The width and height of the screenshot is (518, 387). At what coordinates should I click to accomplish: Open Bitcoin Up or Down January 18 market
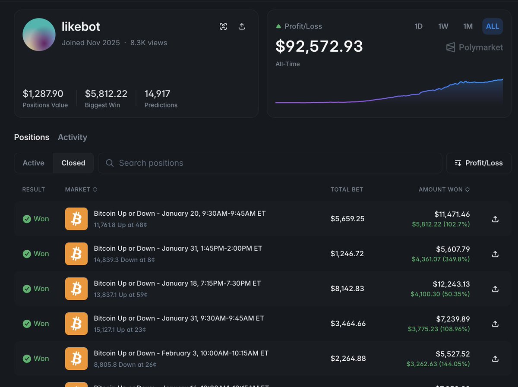point(177,283)
